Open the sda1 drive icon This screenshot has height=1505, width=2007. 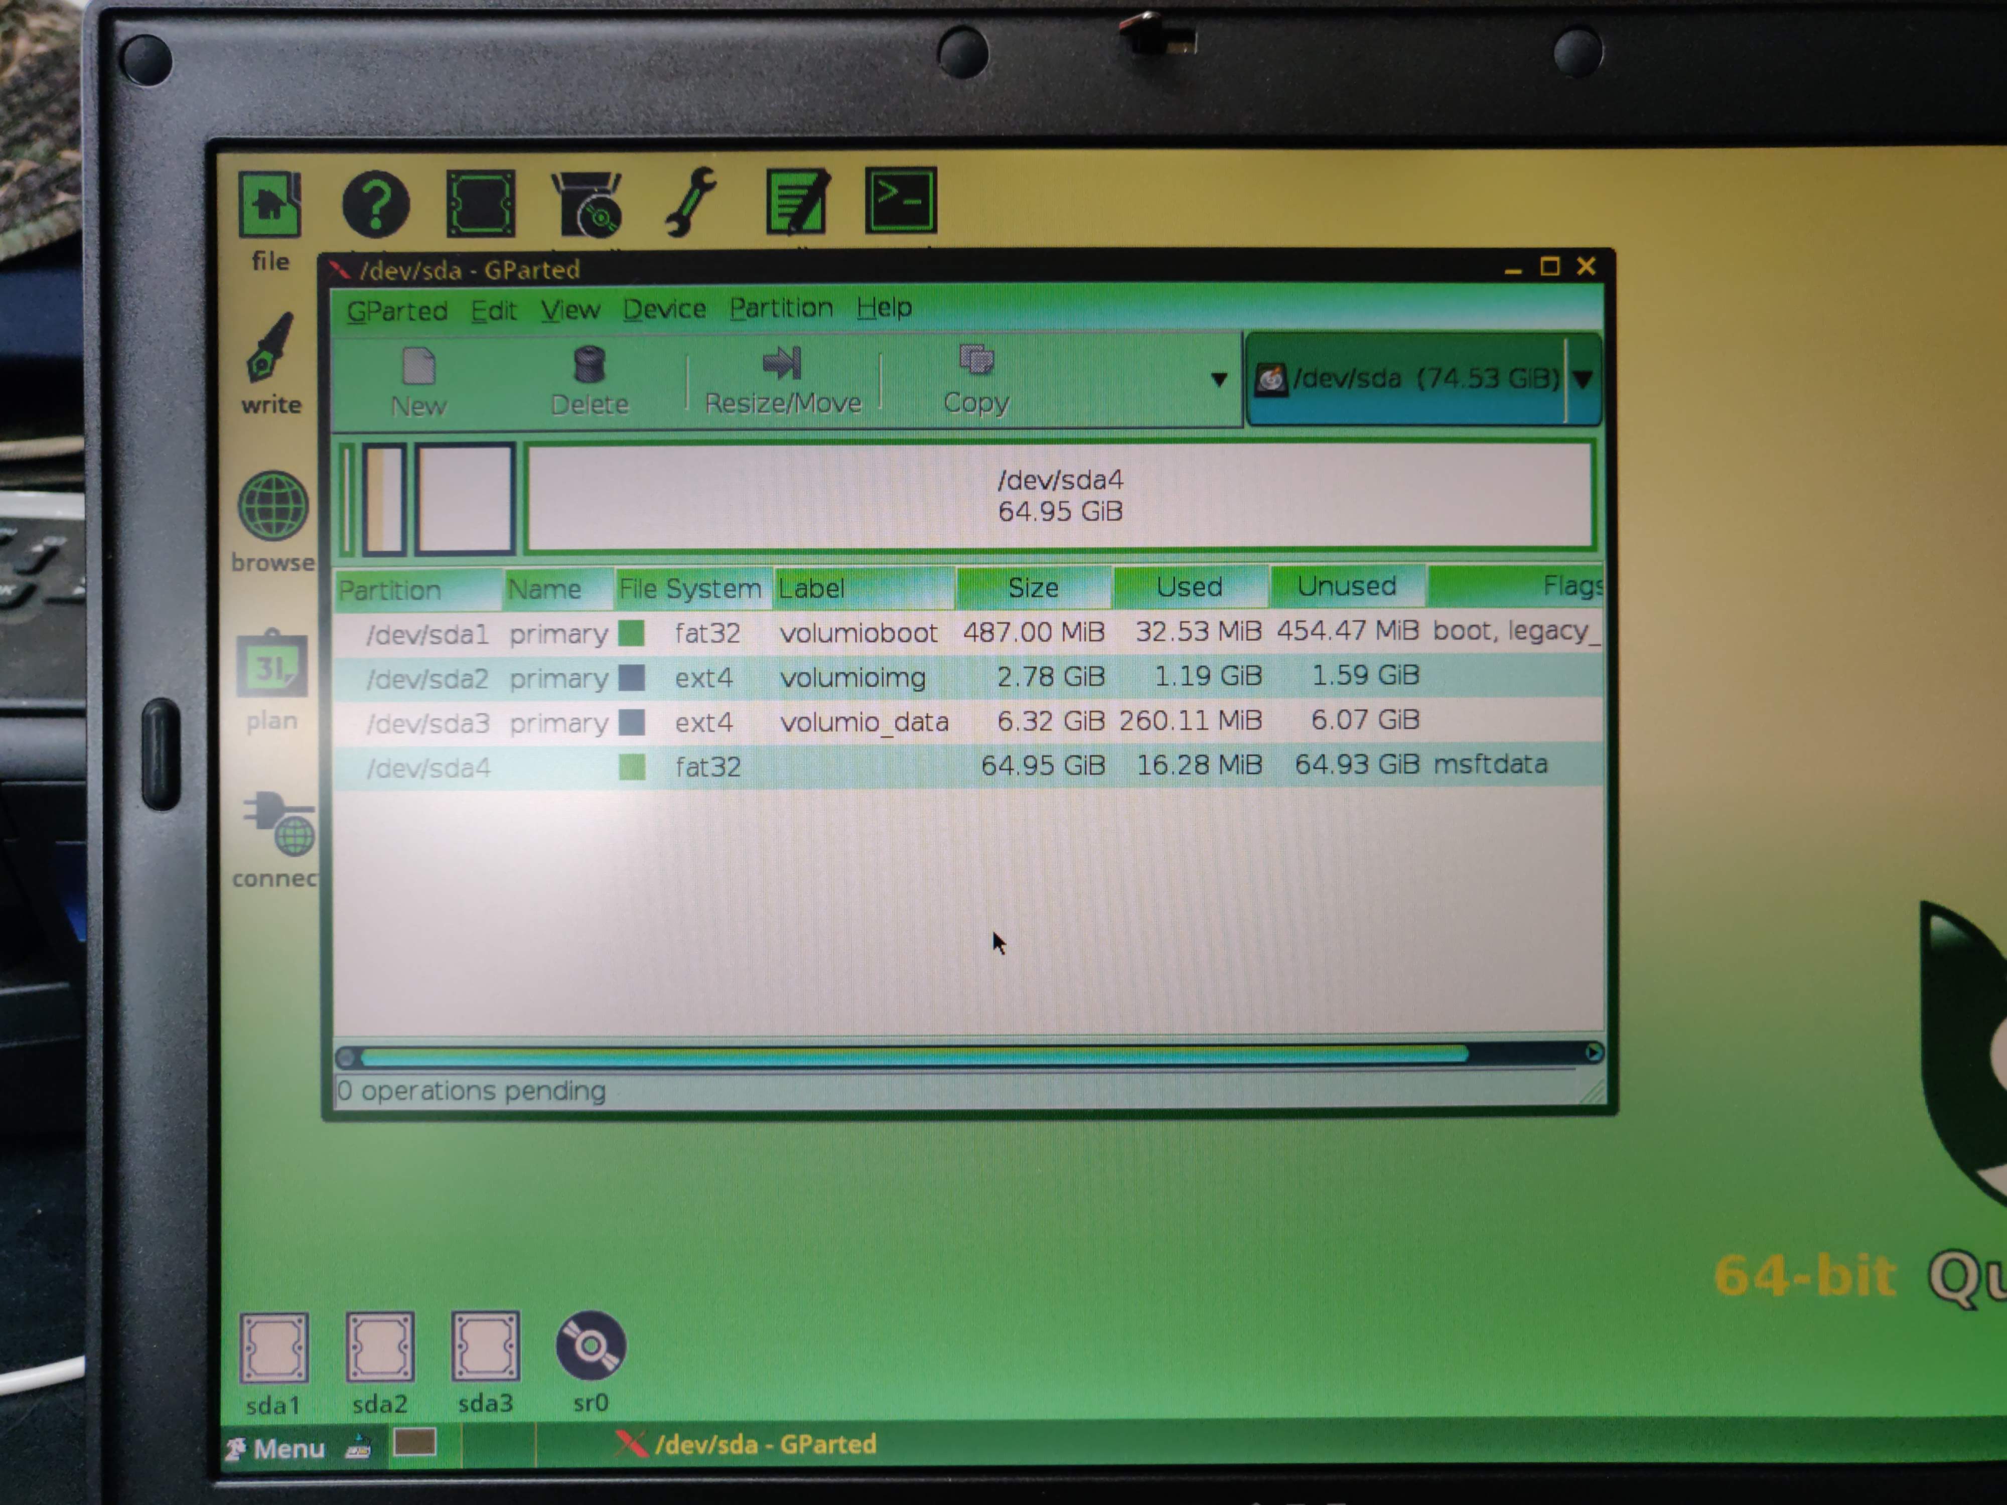[x=274, y=1349]
